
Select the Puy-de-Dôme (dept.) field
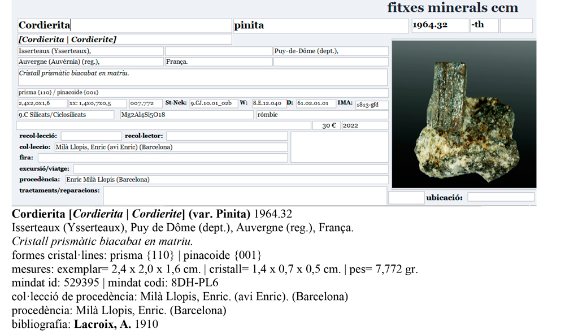click(331, 51)
